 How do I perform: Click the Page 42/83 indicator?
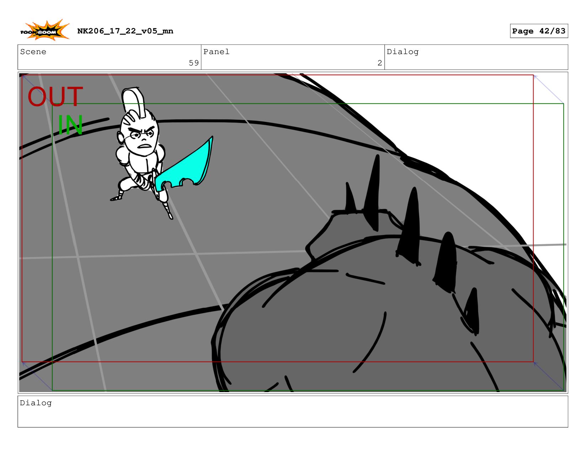(539, 31)
